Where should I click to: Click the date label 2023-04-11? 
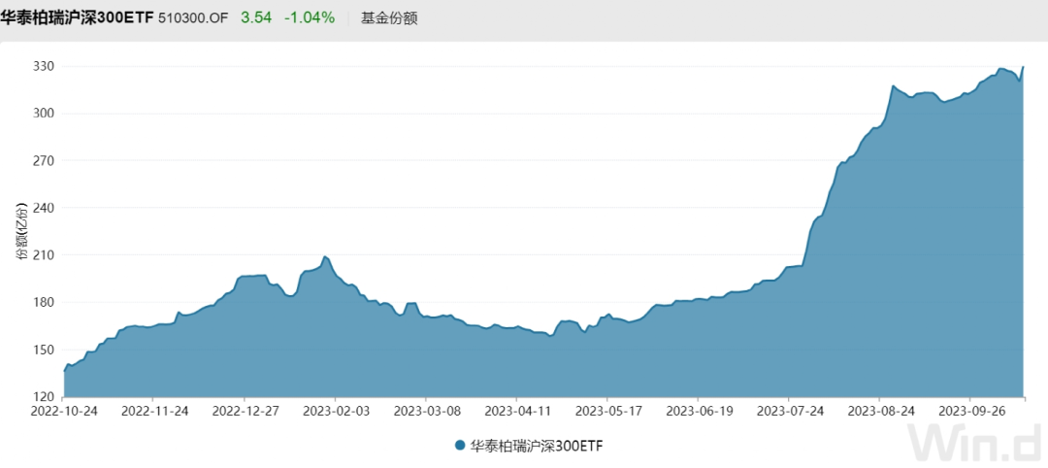(x=516, y=409)
